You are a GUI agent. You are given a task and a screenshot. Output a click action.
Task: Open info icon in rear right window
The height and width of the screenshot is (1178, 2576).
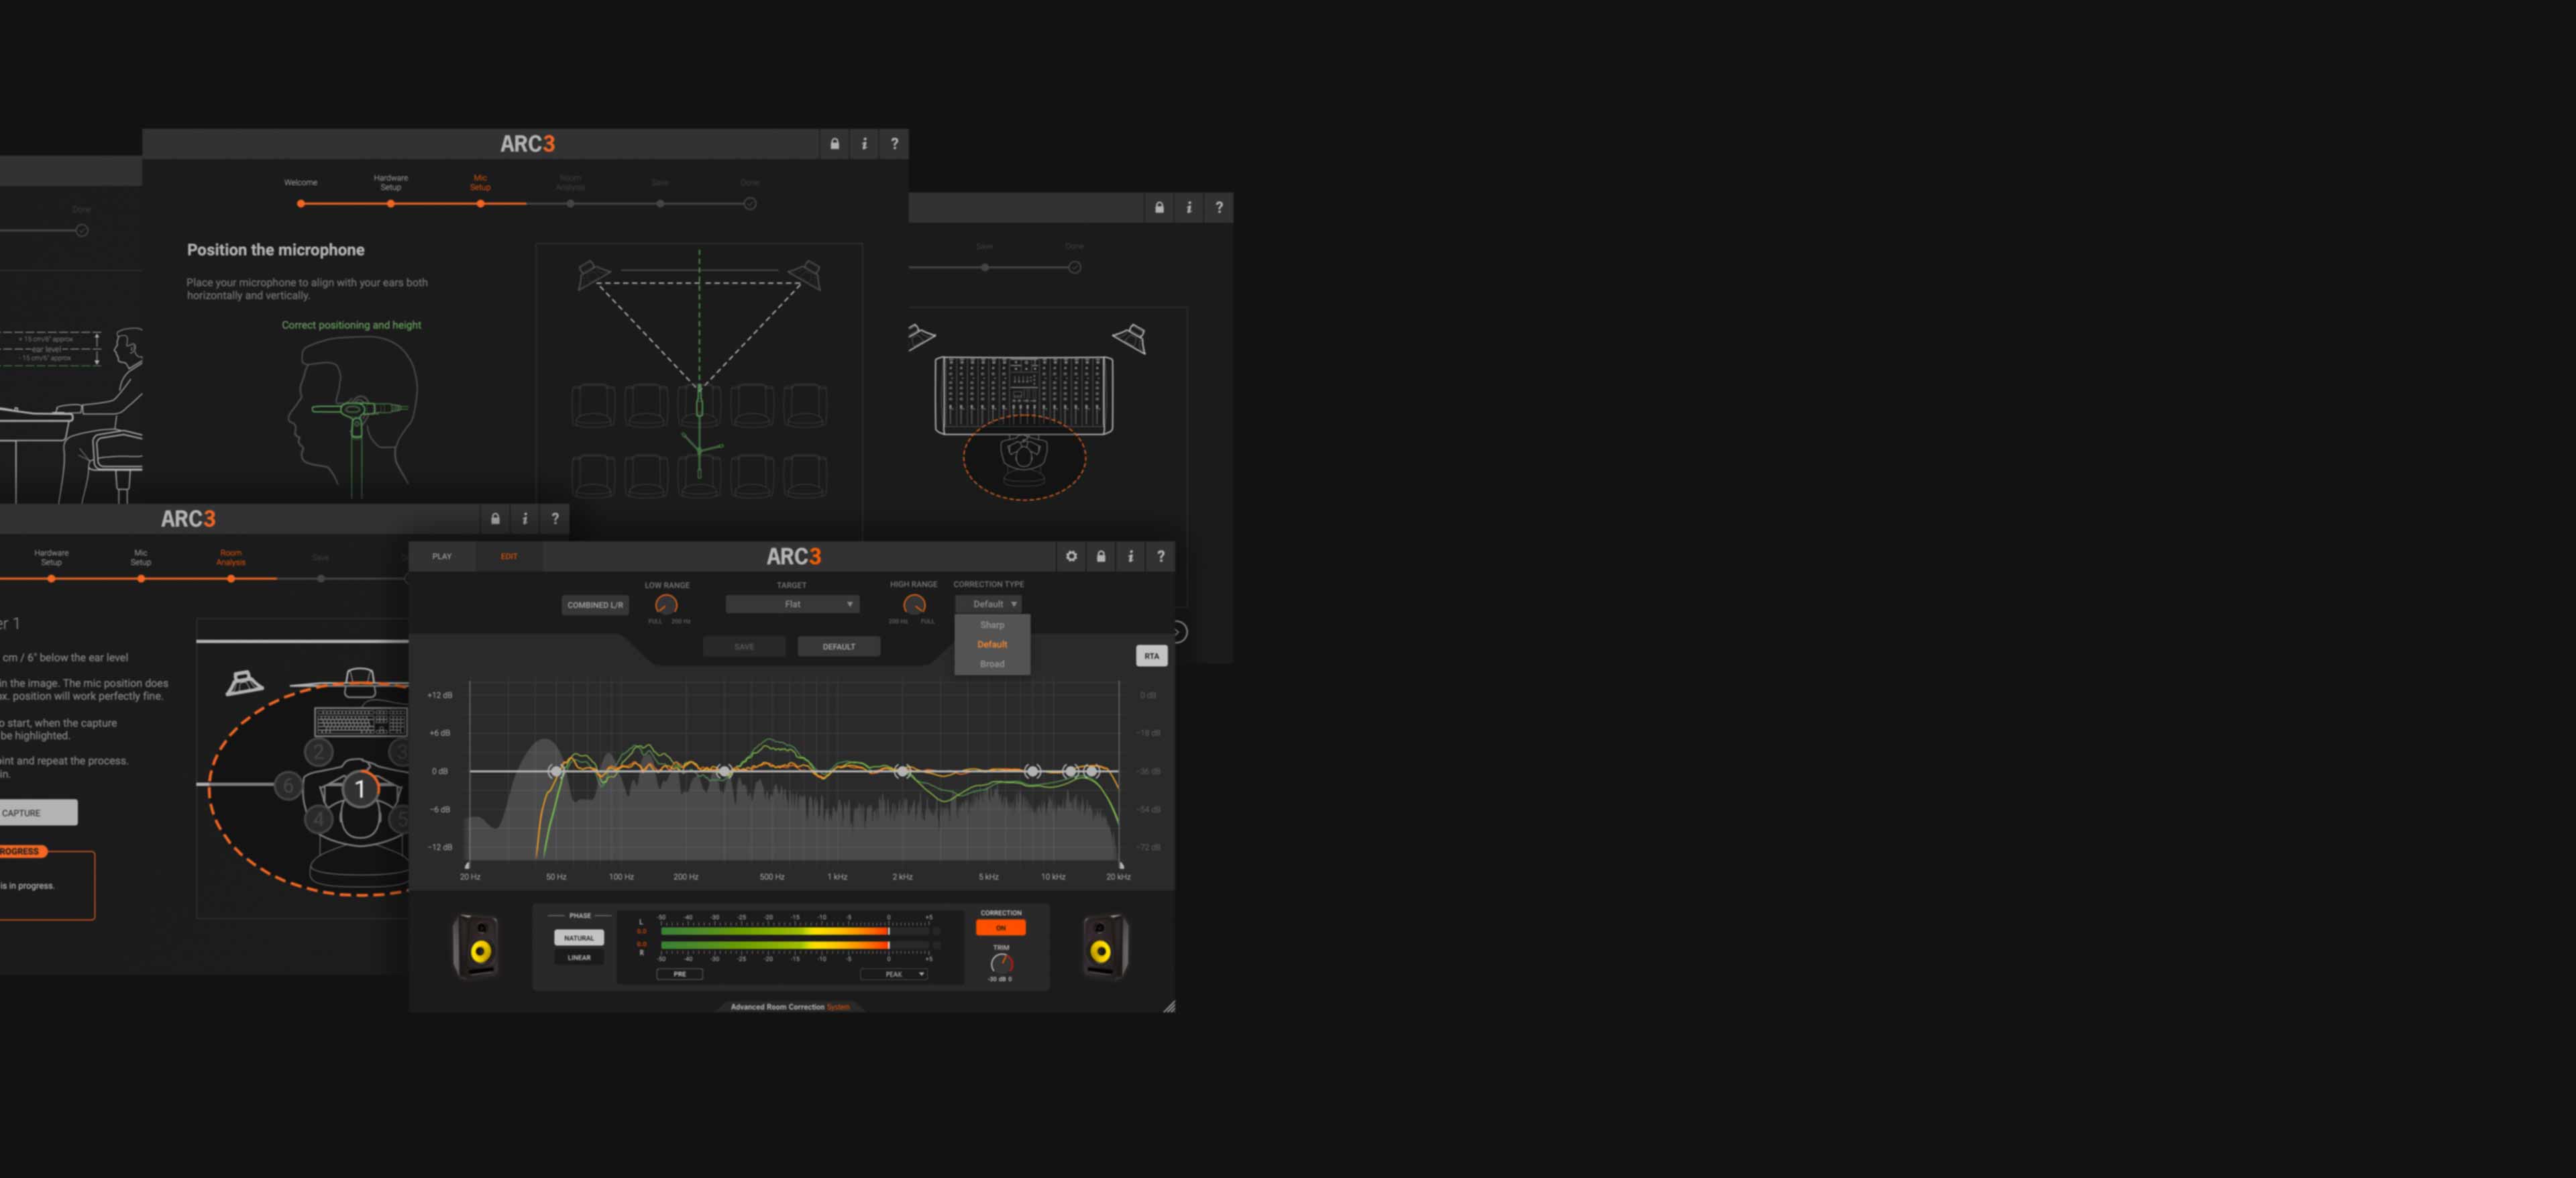coord(1189,208)
